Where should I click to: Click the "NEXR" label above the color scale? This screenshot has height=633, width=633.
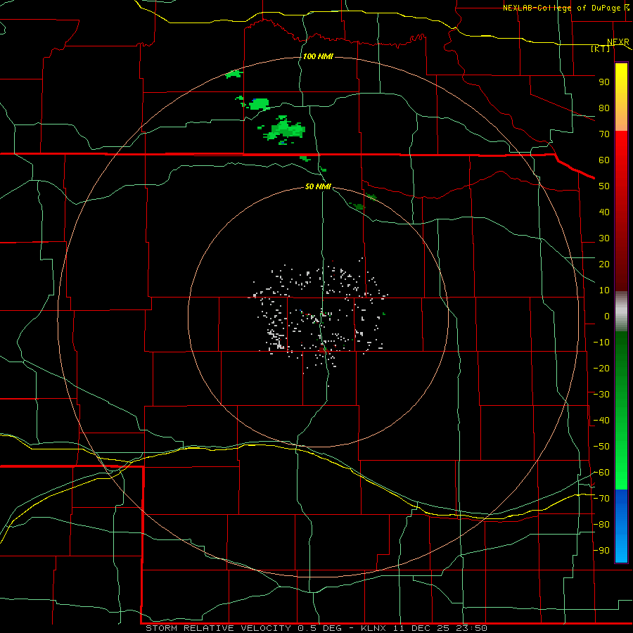(618, 42)
